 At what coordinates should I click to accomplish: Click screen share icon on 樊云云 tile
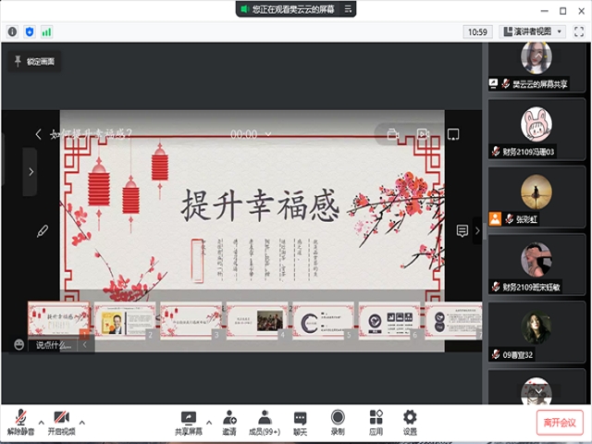[493, 83]
